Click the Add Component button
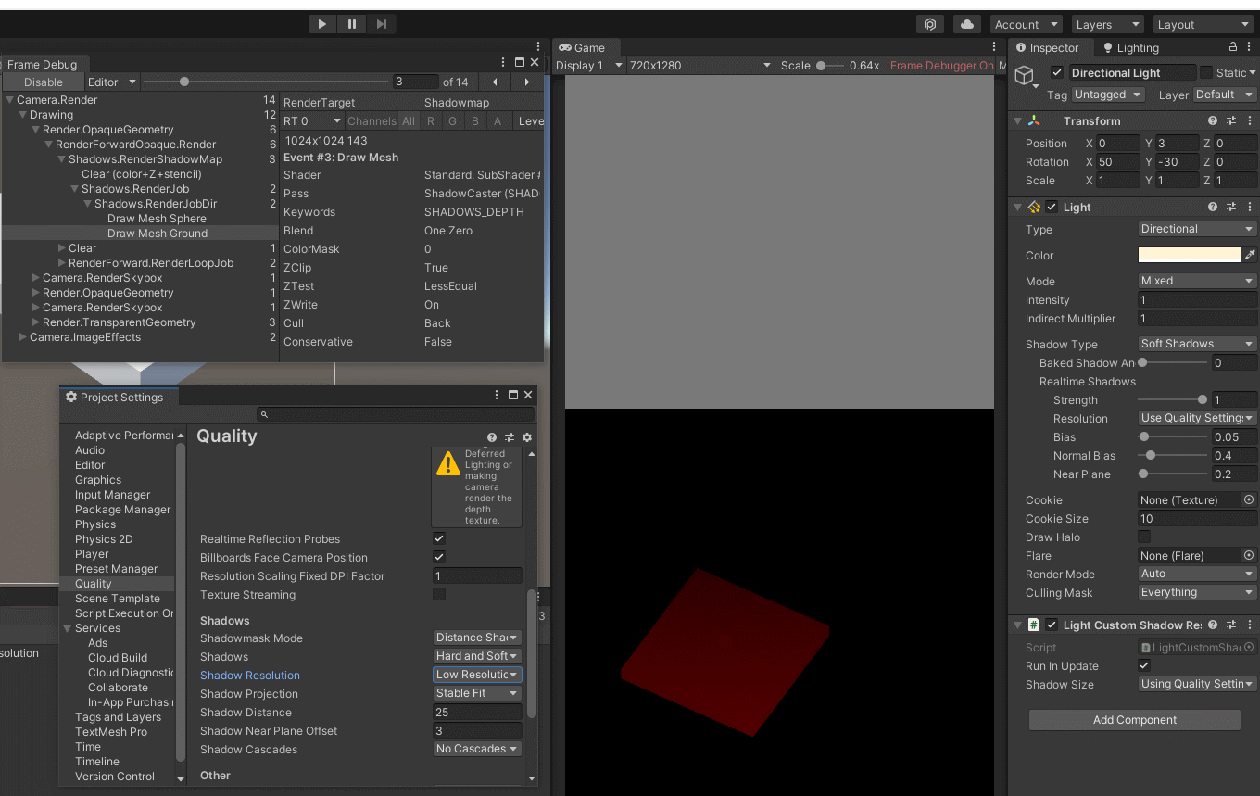The height and width of the screenshot is (796, 1260). pos(1134,720)
